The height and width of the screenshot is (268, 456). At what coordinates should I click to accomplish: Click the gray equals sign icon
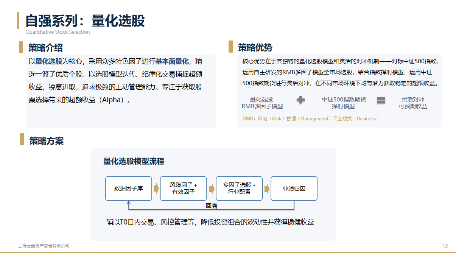tap(381, 100)
